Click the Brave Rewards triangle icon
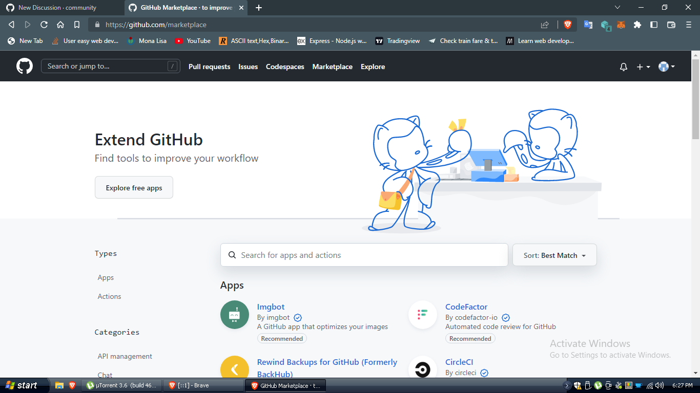The width and height of the screenshot is (700, 393). [606, 24]
